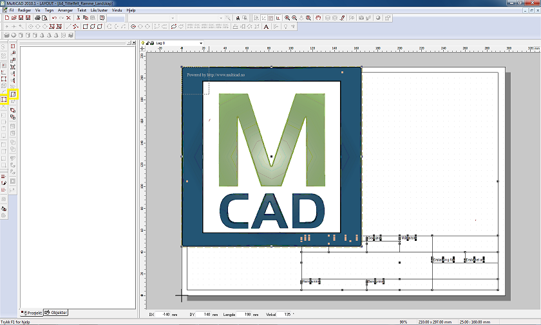Viewport: 541px width, 325px height.
Task: Close the side project panel
Action: (x=134, y=43)
